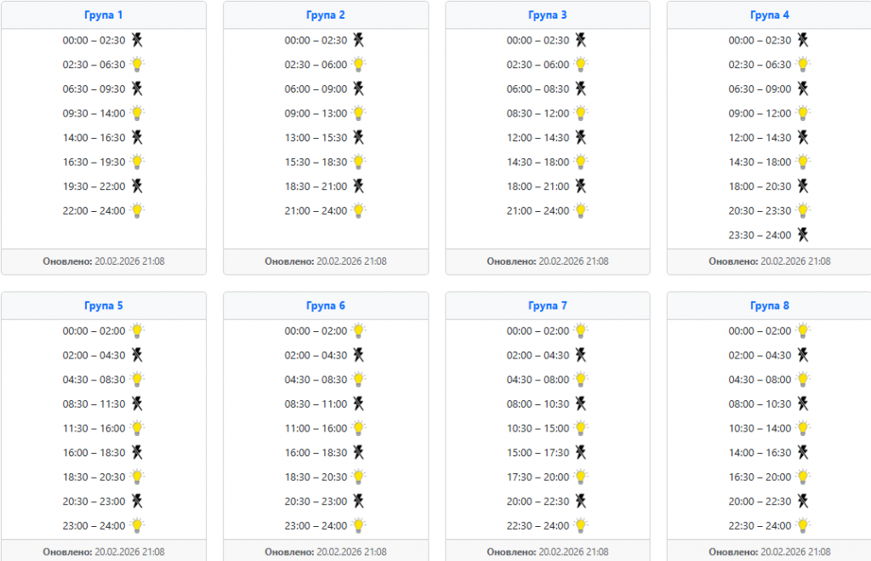
Task: Select the Група 3 title link
Action: [x=547, y=15]
